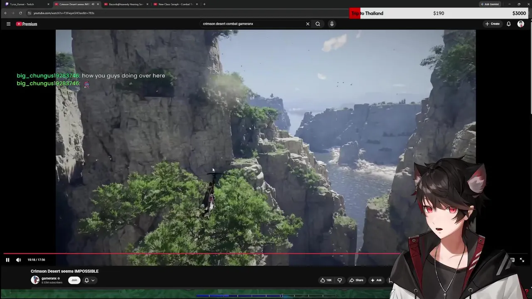Image resolution: width=532 pixels, height=299 pixels.
Task: View site information icon in address bar
Action: tap(29, 13)
